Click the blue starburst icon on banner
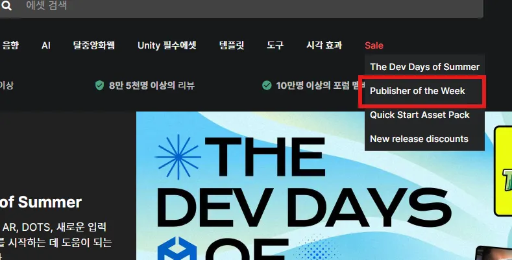 (178, 157)
